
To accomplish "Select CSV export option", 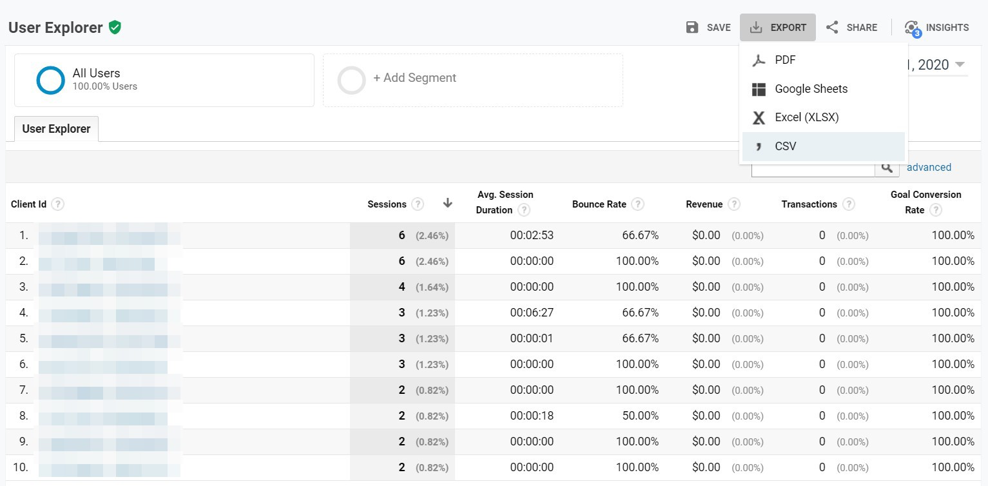I will [x=786, y=146].
